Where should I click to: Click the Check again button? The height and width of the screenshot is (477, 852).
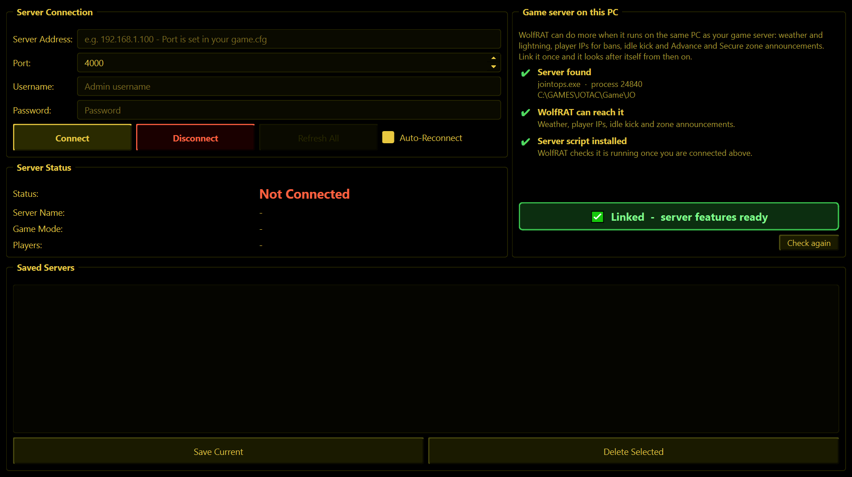tap(809, 243)
